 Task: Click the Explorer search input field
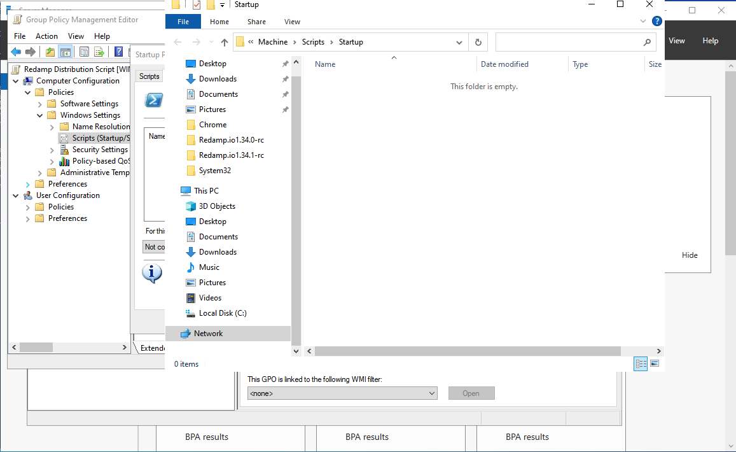click(569, 42)
